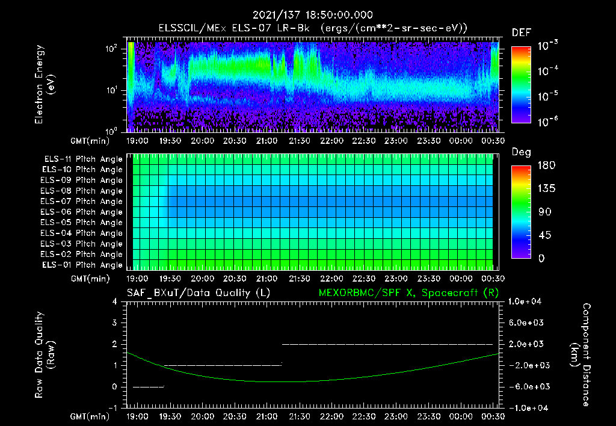
Task: Select the ELS-02 Pitch Angle row label
Action: click(x=81, y=255)
